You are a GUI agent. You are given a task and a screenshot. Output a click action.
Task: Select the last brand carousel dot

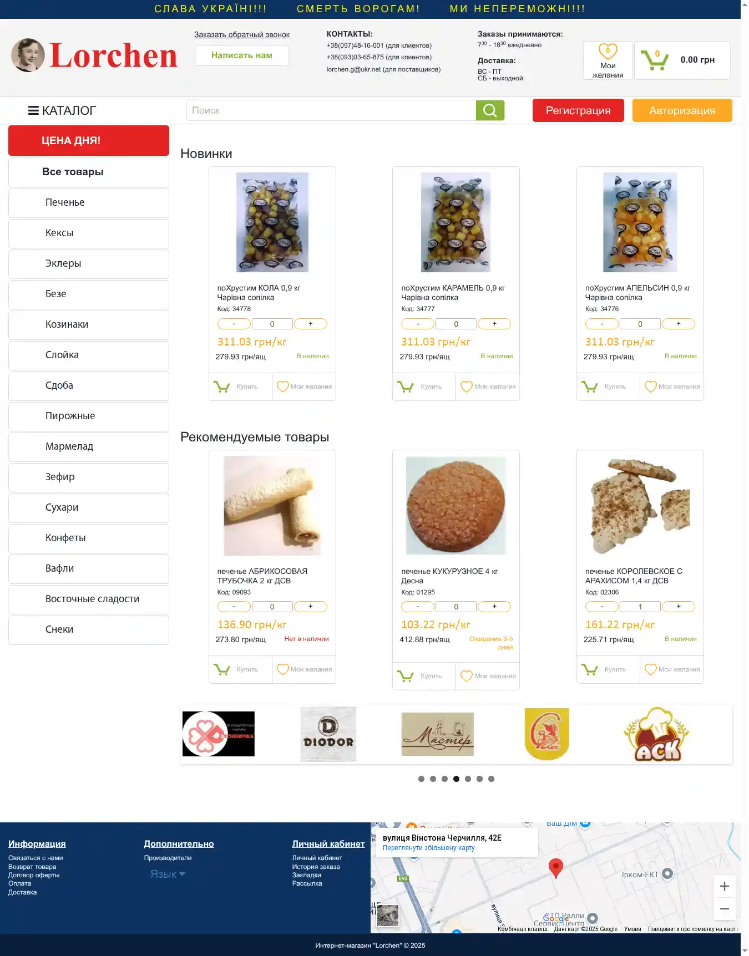coord(491,779)
